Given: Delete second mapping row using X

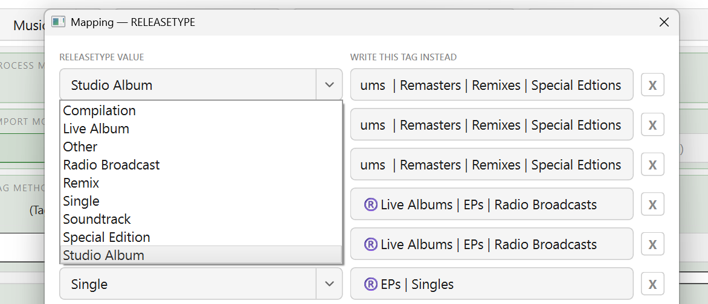Looking at the screenshot, I should 652,125.
